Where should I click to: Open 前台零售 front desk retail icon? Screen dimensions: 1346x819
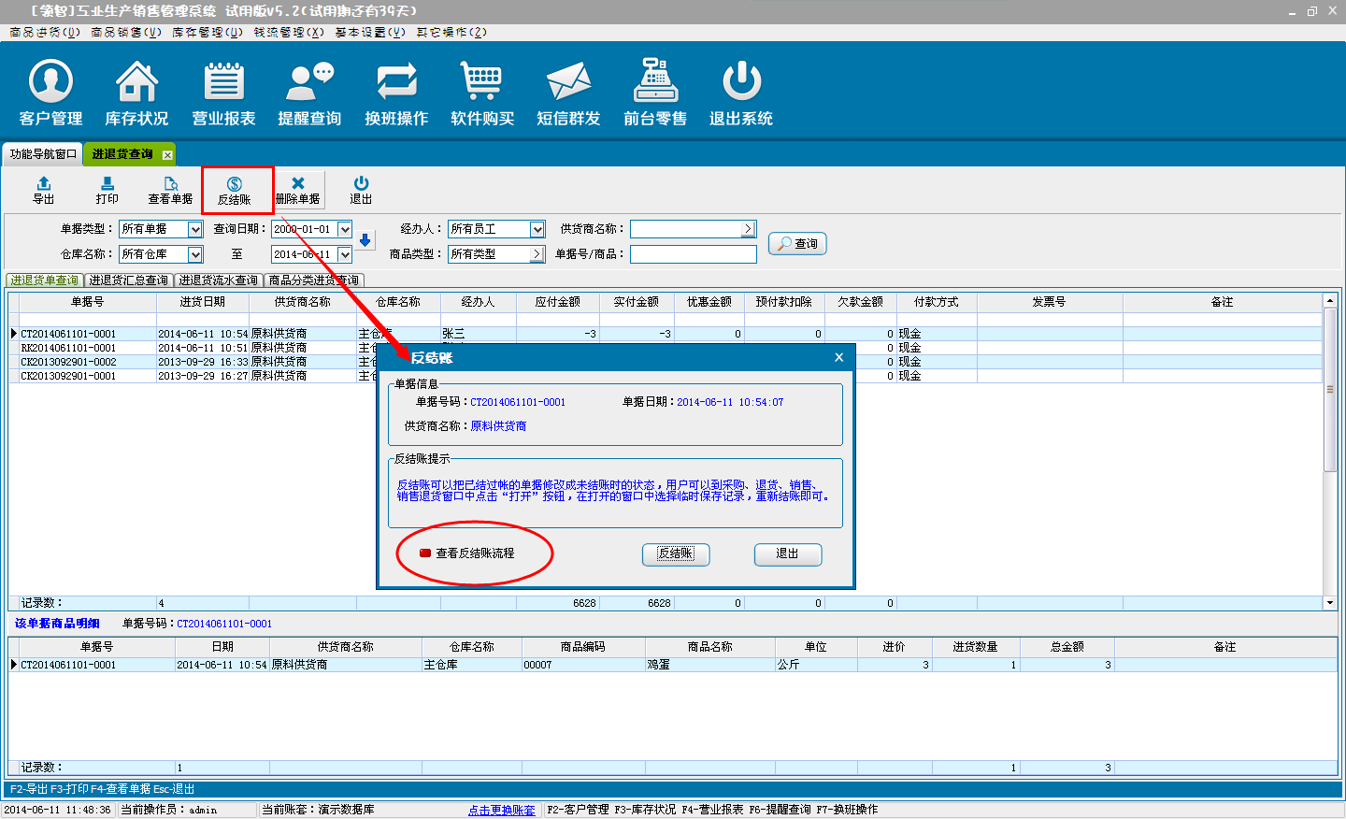click(x=655, y=93)
